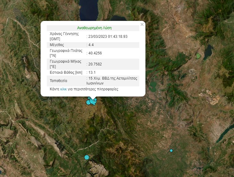This screenshot has width=234, height=177.
Task: Click the longitude value 20.7582
Action: [95, 64]
